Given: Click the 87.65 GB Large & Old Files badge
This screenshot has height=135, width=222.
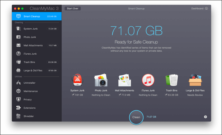Looking at the screenshot, I should 52,71.
